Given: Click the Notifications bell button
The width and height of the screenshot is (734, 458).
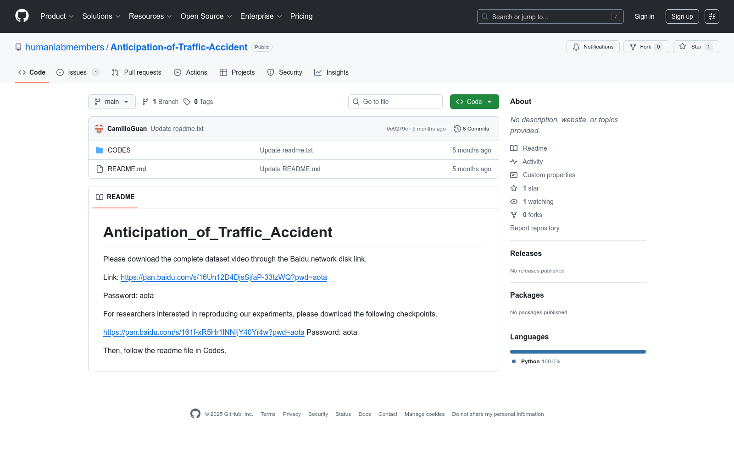Looking at the screenshot, I should [593, 47].
